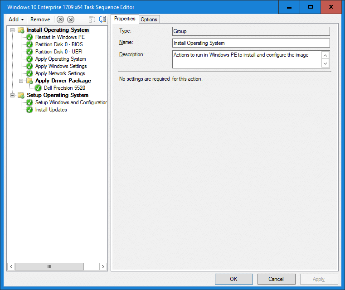Click the tree horizontal scrollbar left arrow
The image size is (345, 290).
11,267
